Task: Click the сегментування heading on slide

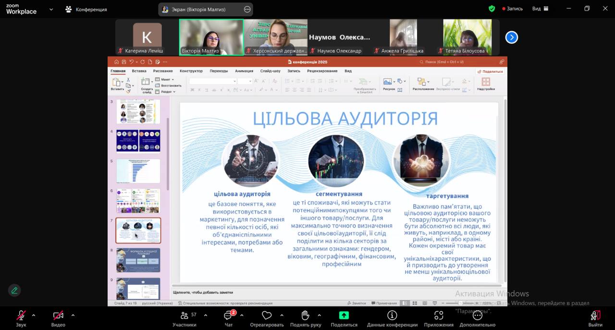Action: tap(339, 194)
